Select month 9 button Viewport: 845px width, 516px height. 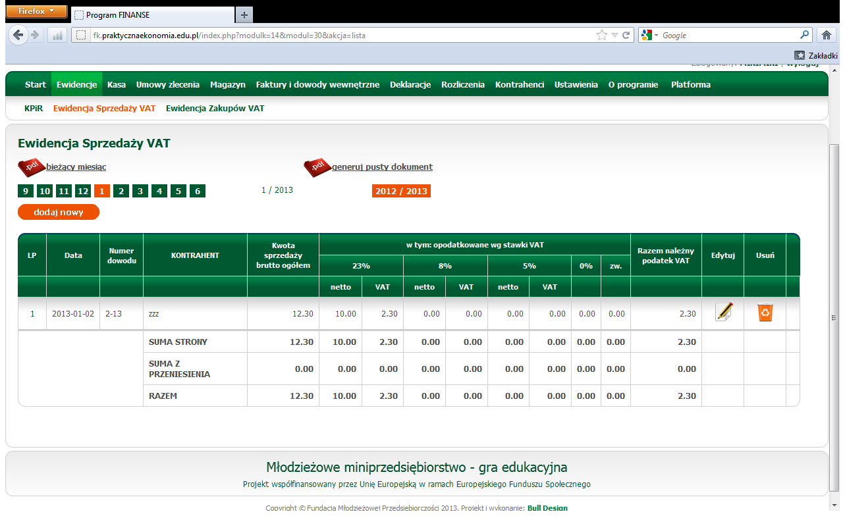click(x=26, y=191)
